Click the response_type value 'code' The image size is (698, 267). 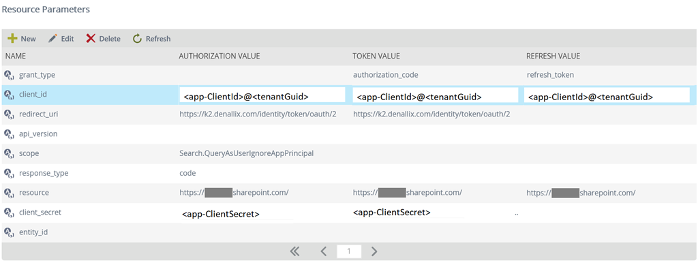pos(187,172)
